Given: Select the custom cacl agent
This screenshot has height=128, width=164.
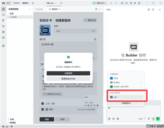Looking at the screenshot, I should pyautogui.click(x=126, y=97).
